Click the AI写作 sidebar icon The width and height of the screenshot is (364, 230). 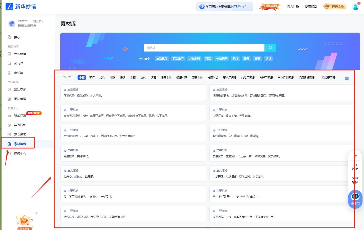9,63
